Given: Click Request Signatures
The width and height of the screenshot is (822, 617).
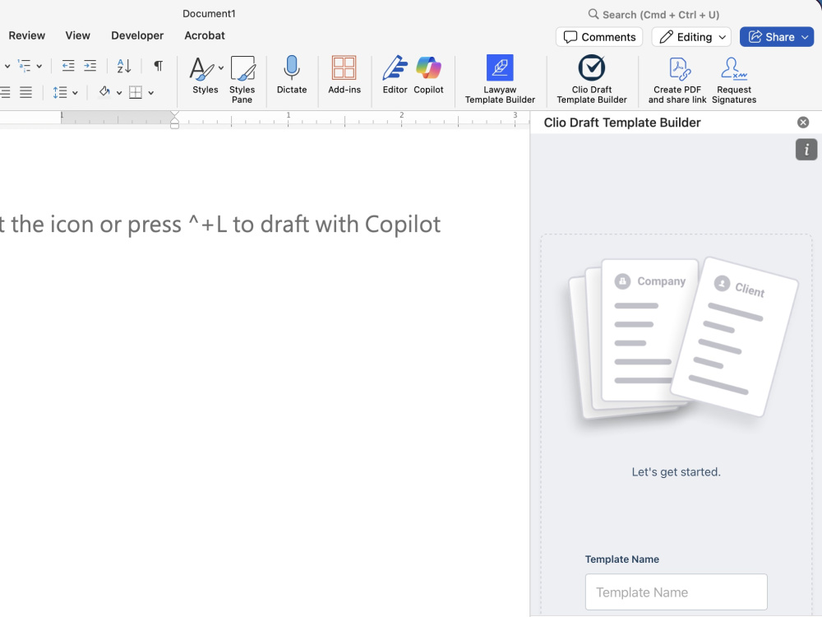Looking at the screenshot, I should (x=734, y=80).
